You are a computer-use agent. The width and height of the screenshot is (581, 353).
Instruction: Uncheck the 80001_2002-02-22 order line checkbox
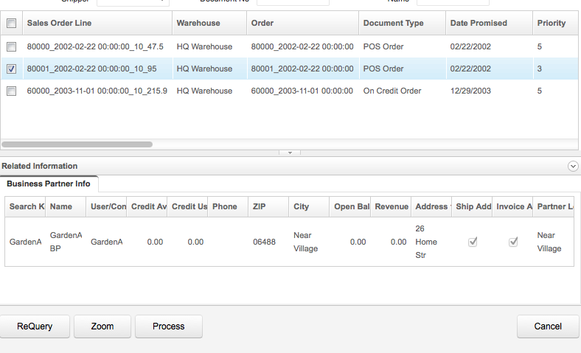(11, 69)
